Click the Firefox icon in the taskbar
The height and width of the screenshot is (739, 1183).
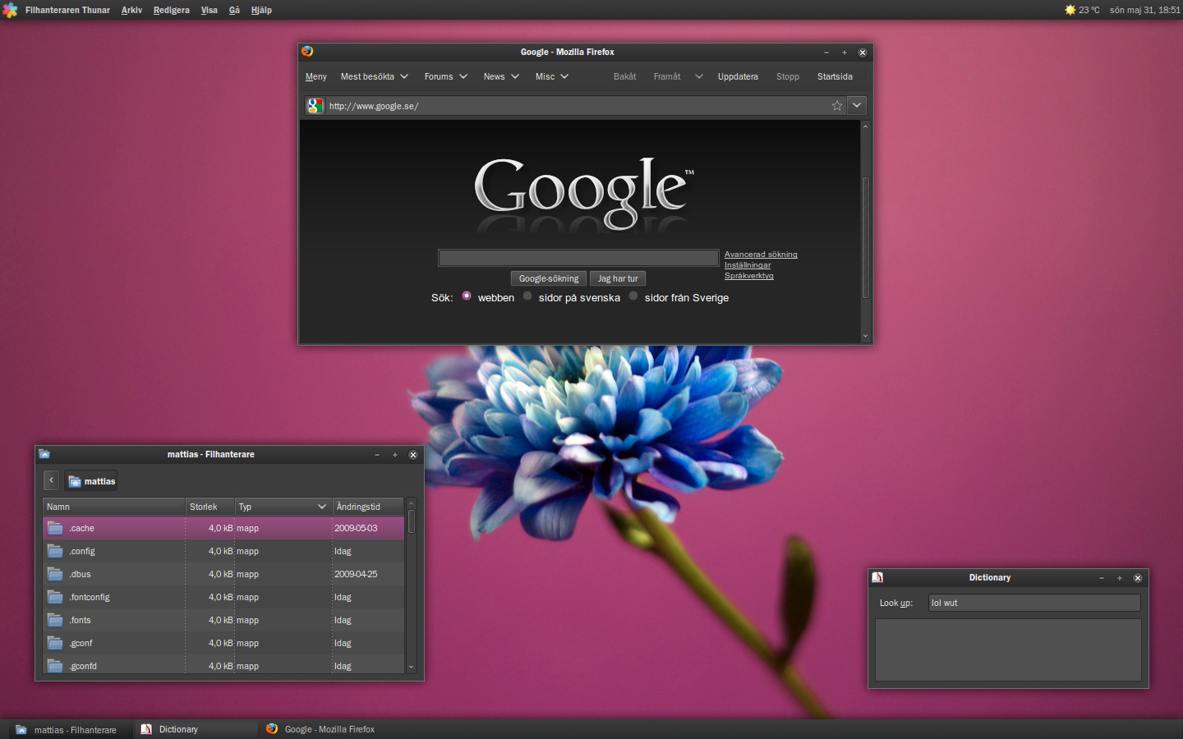pyautogui.click(x=272, y=728)
